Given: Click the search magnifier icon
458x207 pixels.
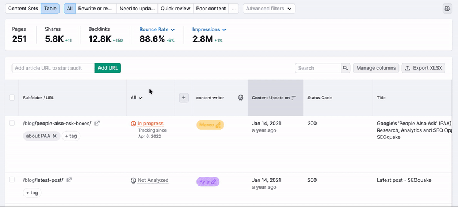Looking at the screenshot, I should 346,68.
